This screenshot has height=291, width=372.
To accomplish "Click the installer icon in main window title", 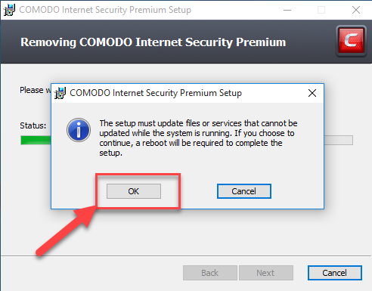I will [9, 10].
